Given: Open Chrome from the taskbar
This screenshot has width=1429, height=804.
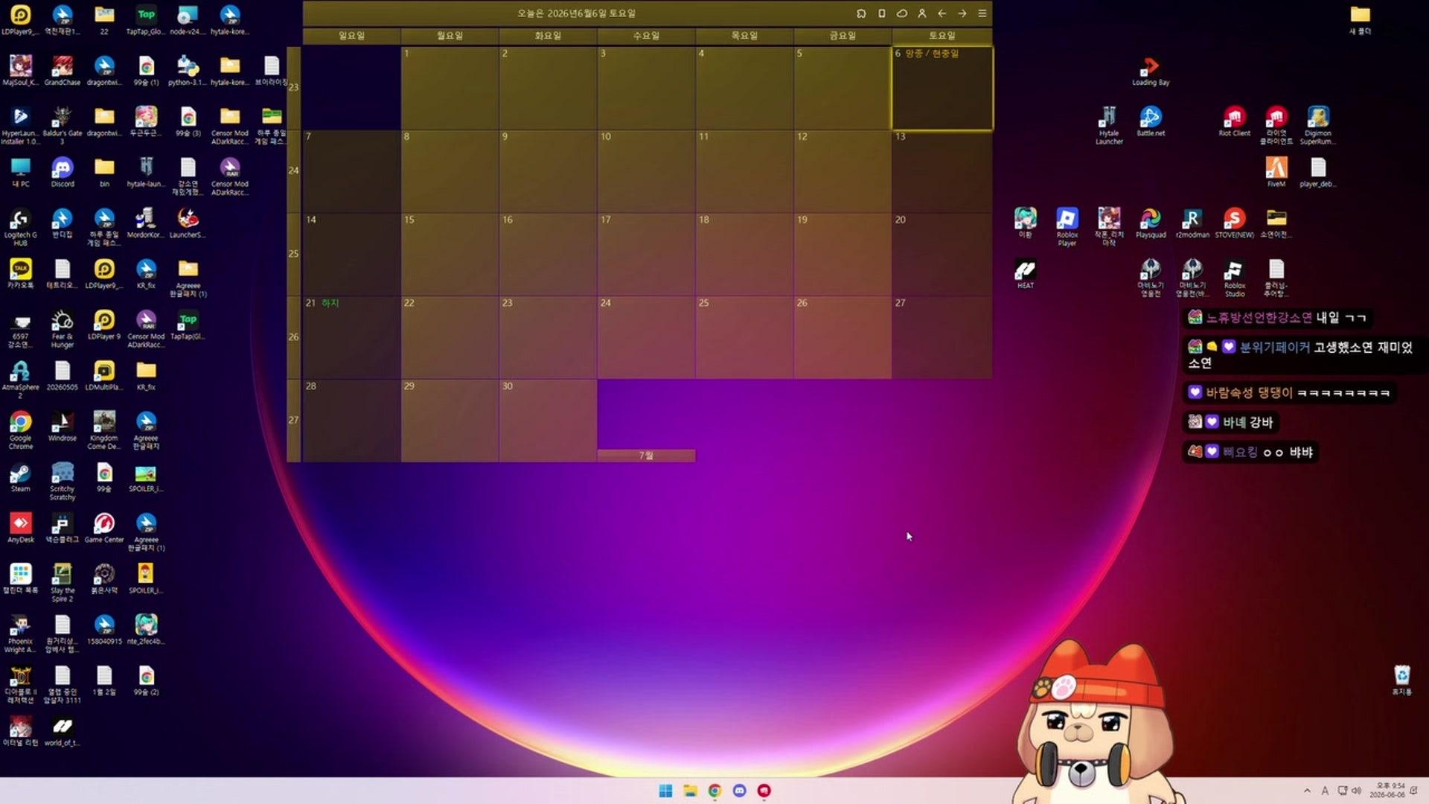Looking at the screenshot, I should point(714,791).
